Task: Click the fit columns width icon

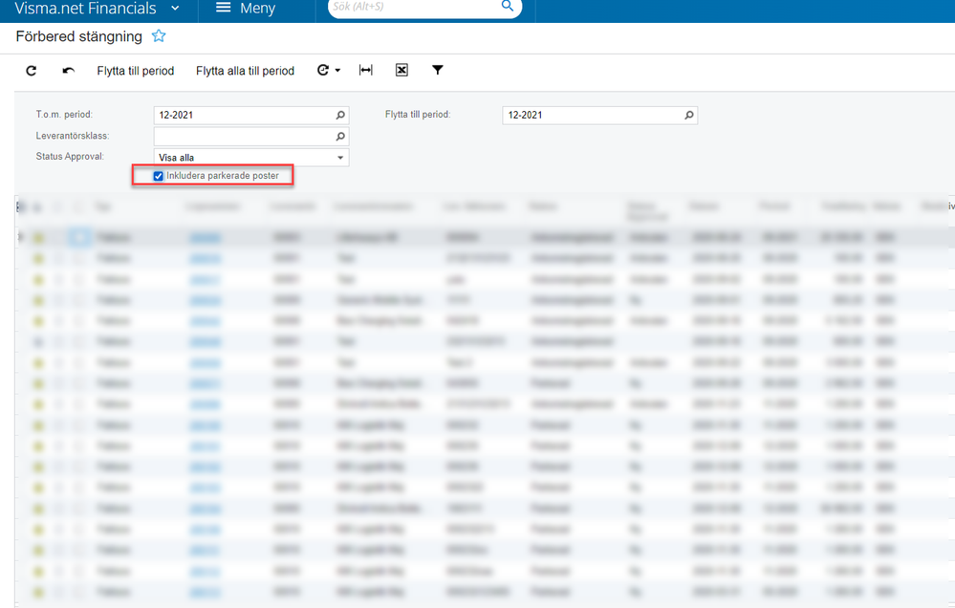Action: [x=365, y=71]
